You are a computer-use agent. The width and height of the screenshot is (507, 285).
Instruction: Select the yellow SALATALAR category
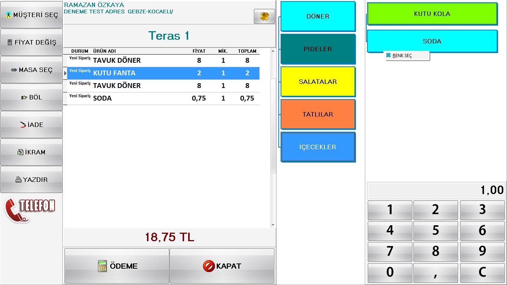318,82
